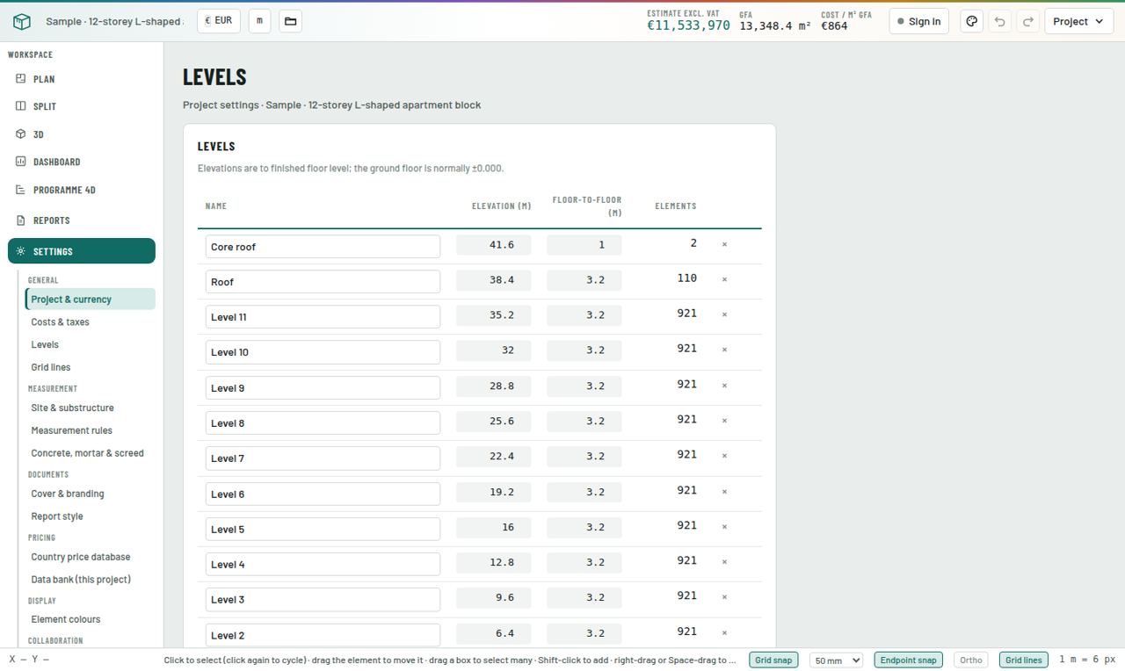
Task: Open the 50 mm snap size dropdown
Action: [x=836, y=660]
